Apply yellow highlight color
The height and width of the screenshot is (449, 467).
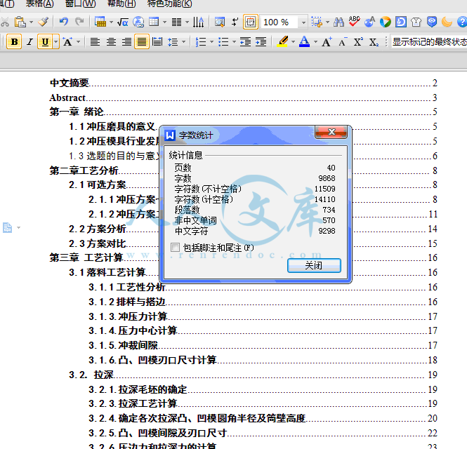tap(282, 41)
